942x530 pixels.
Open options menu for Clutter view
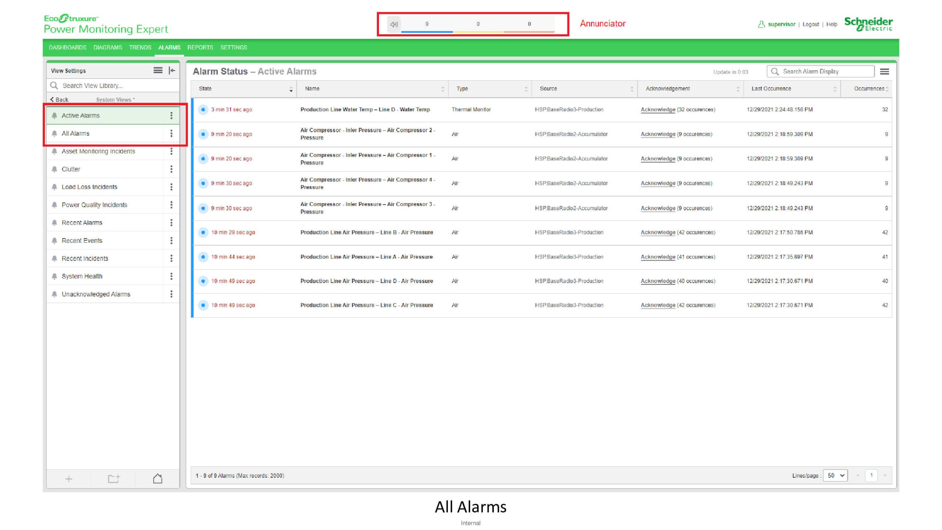[171, 169]
